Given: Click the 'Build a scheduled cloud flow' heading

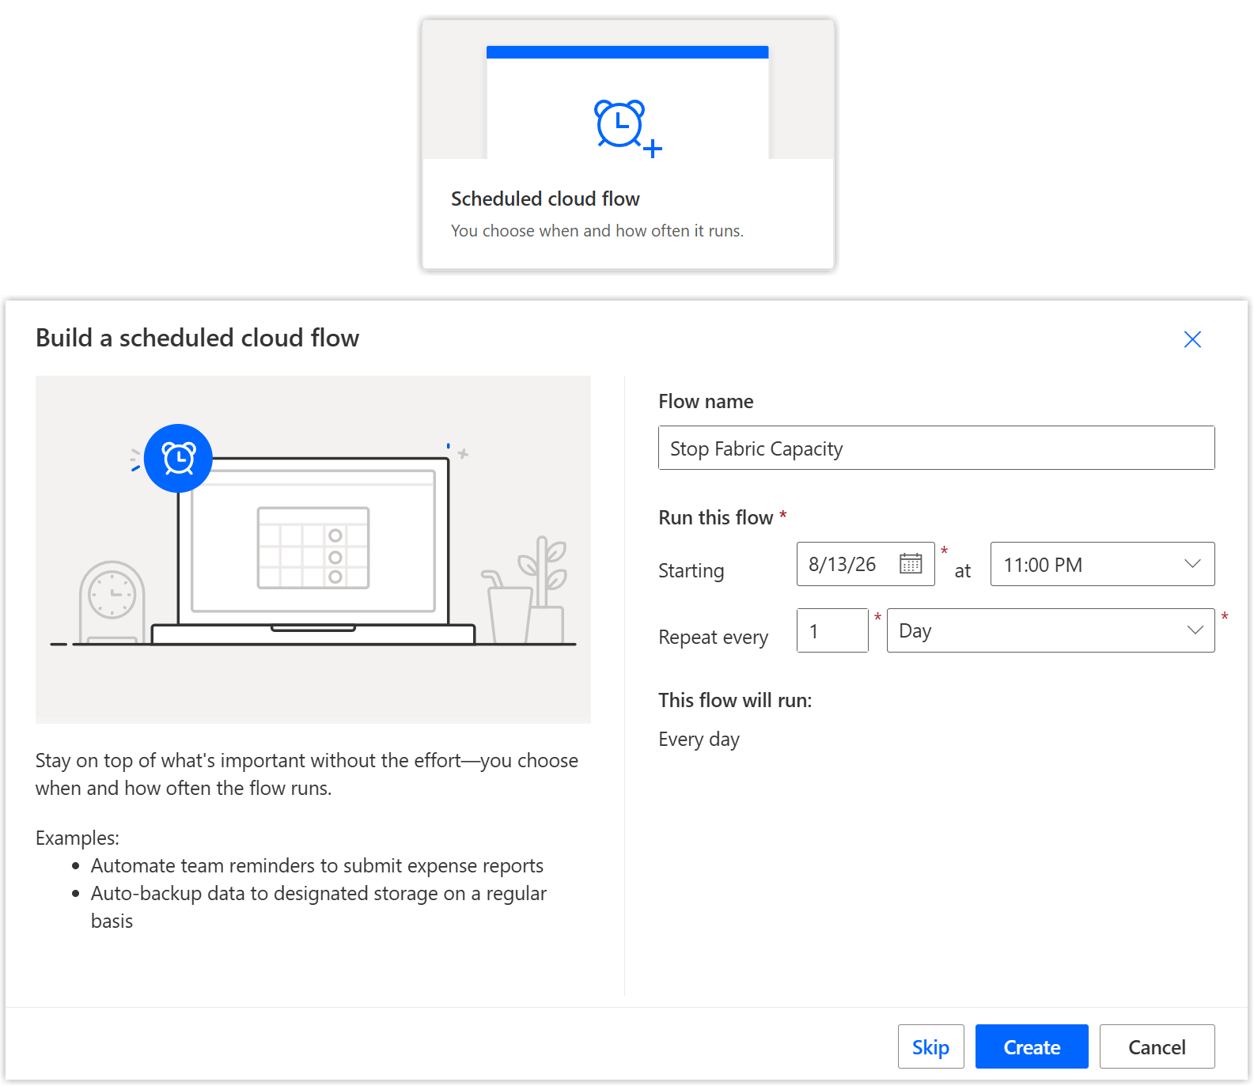Looking at the screenshot, I should pos(198,338).
